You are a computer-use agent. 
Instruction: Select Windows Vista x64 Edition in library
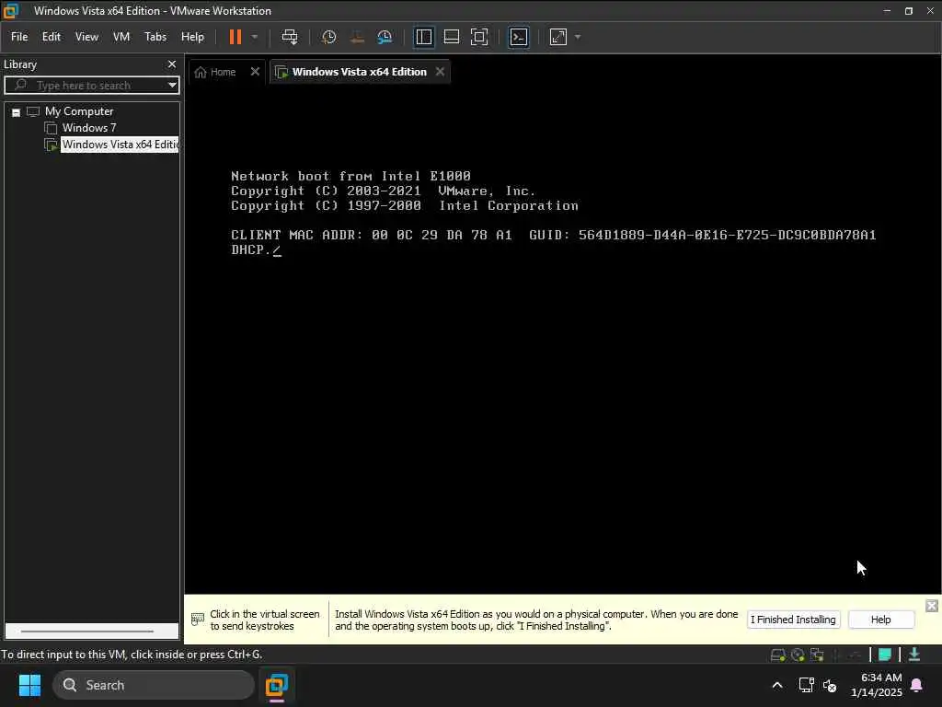[121, 145]
